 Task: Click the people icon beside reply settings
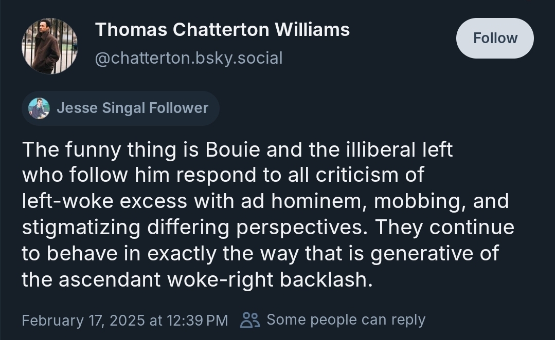tap(250, 320)
